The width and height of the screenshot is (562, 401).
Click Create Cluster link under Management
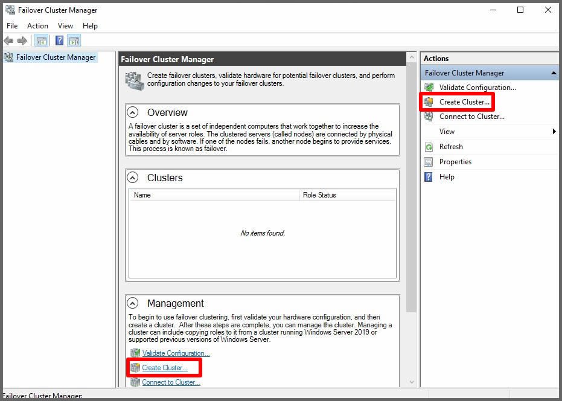point(165,368)
